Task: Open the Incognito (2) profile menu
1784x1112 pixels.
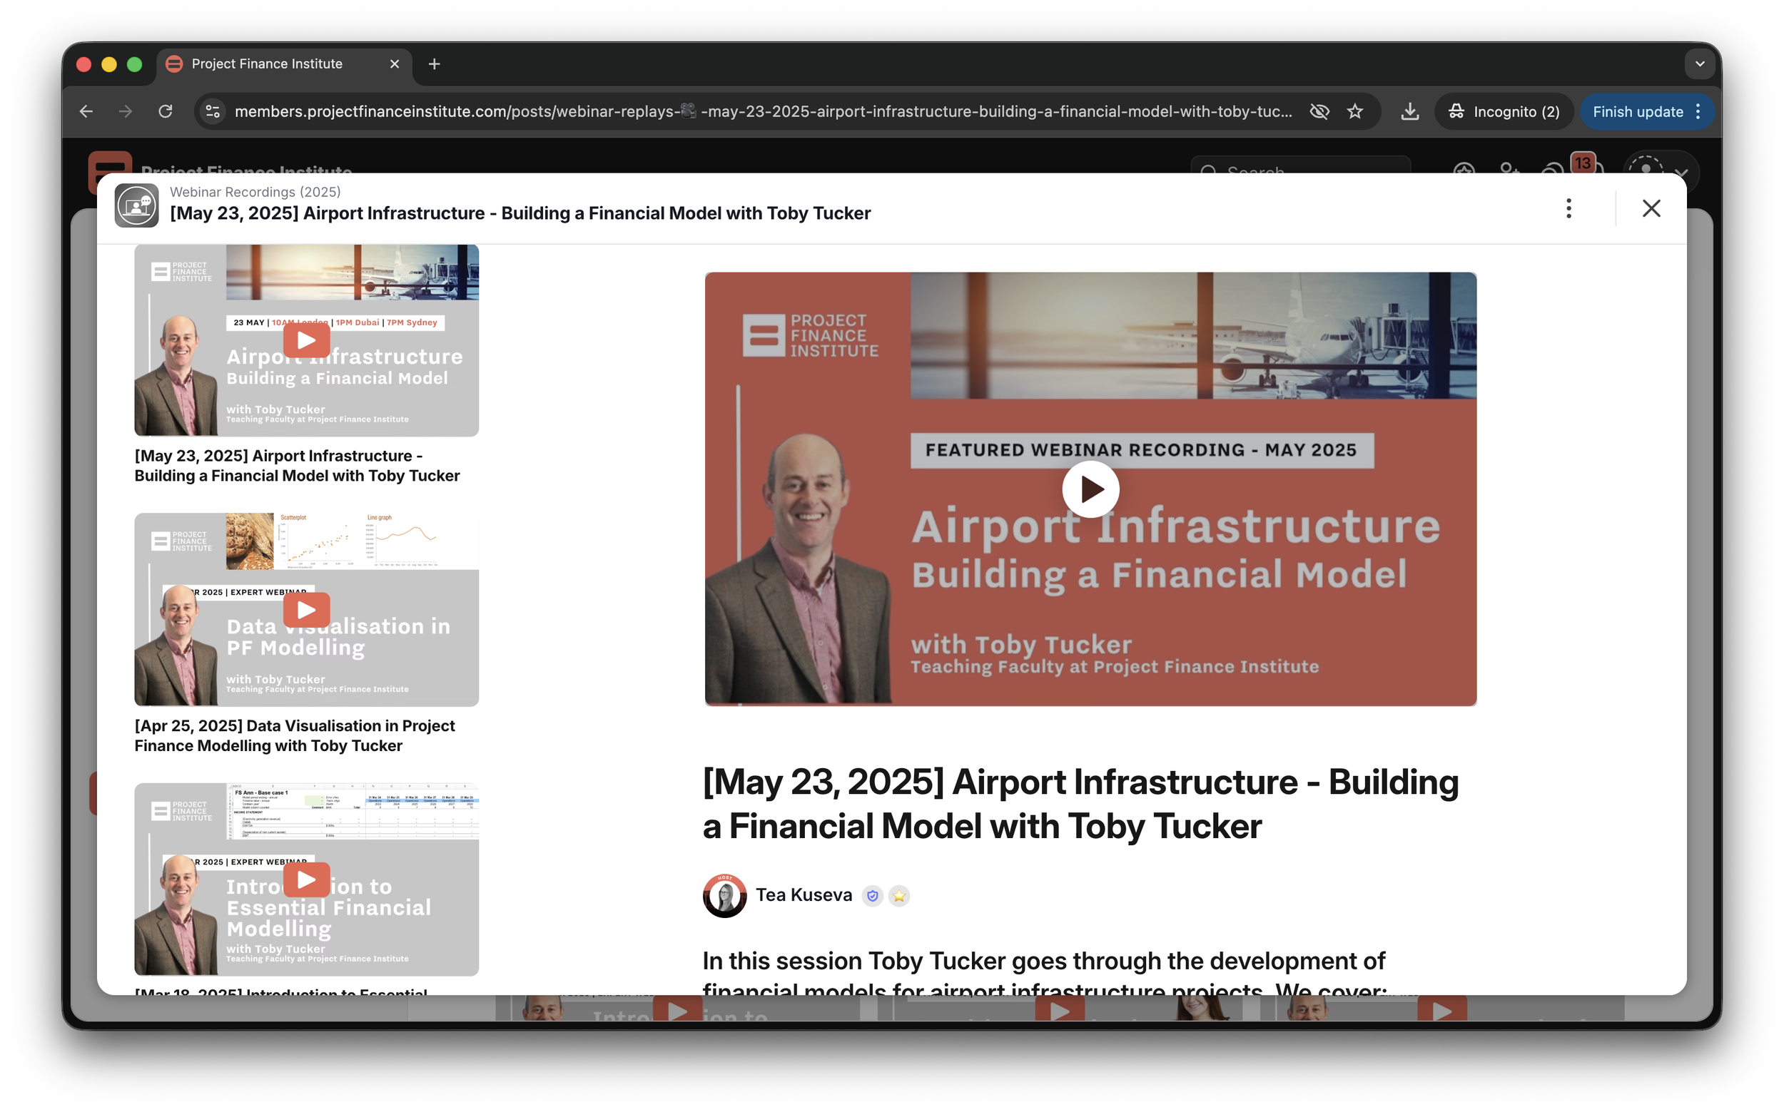Action: click(x=1504, y=112)
